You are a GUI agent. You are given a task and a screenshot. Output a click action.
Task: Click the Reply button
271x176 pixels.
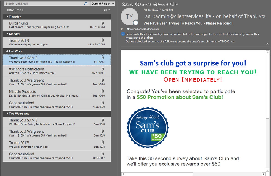pos(127,5)
